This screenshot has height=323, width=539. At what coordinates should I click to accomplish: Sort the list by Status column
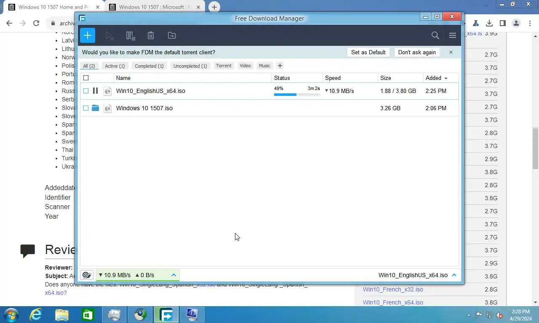point(282,78)
